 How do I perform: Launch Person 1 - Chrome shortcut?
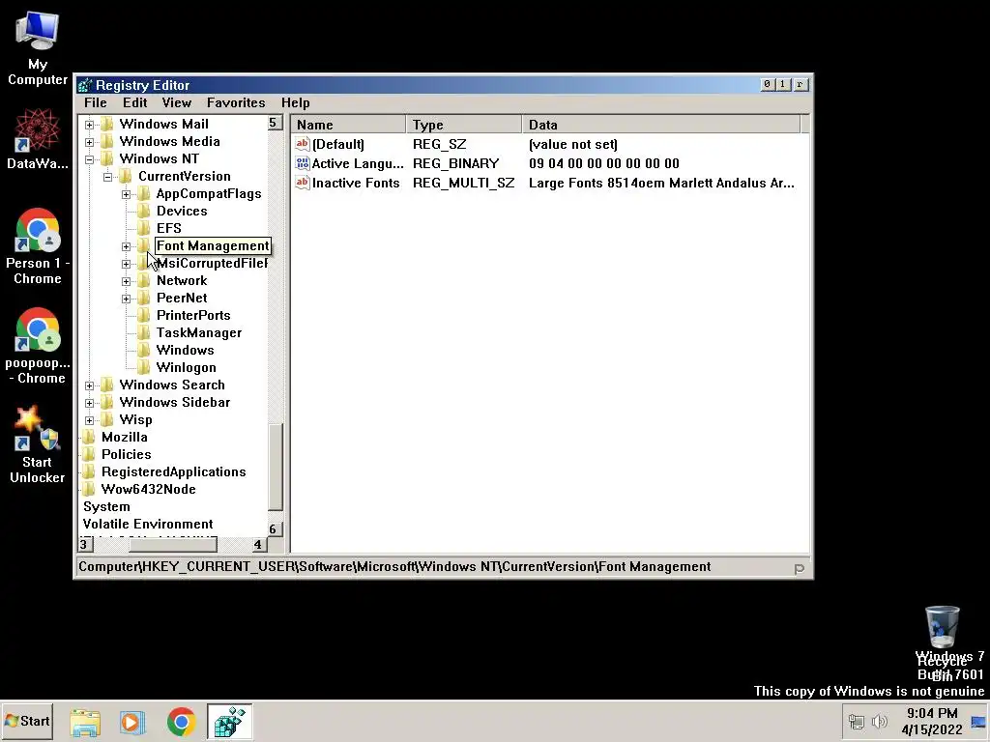pyautogui.click(x=38, y=246)
